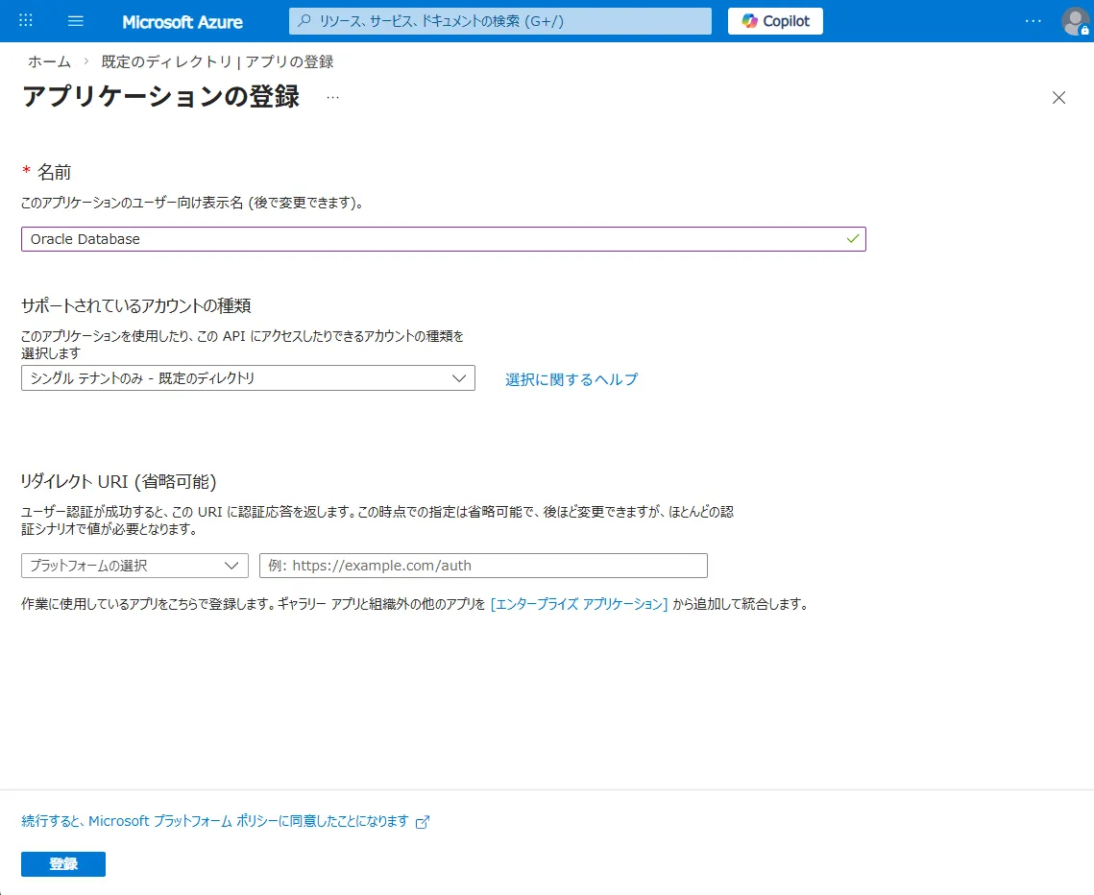Open the Azure portal hamburger menu

pyautogui.click(x=75, y=20)
